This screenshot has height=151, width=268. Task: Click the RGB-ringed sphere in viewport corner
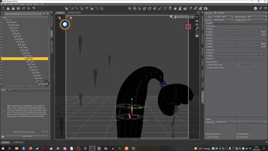click(65, 24)
